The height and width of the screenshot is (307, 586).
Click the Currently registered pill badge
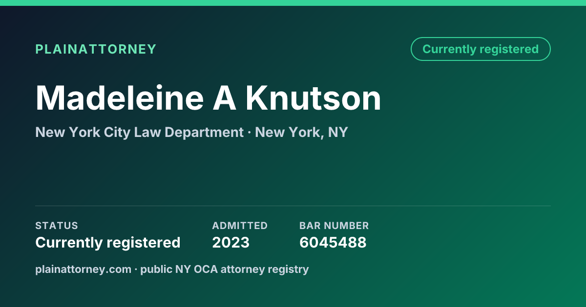481,49
